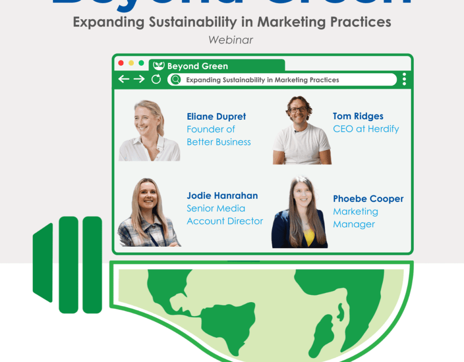Click the forward arrow in the browser graphic

click(139, 79)
